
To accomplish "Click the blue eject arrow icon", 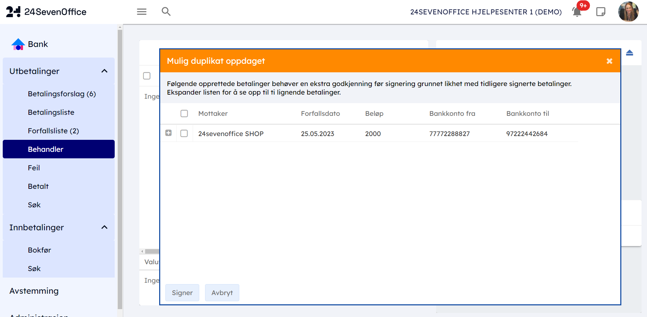I will [x=630, y=53].
